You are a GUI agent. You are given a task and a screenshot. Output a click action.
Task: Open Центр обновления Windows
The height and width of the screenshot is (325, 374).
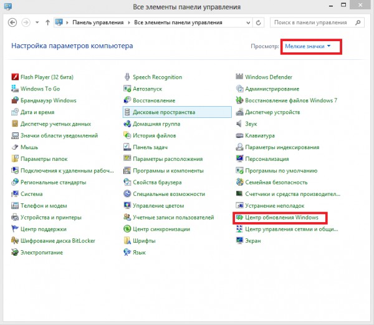coord(277,217)
